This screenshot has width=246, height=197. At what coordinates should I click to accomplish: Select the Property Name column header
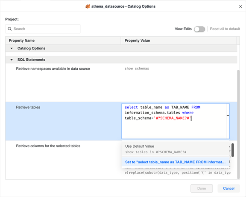(x=63, y=40)
